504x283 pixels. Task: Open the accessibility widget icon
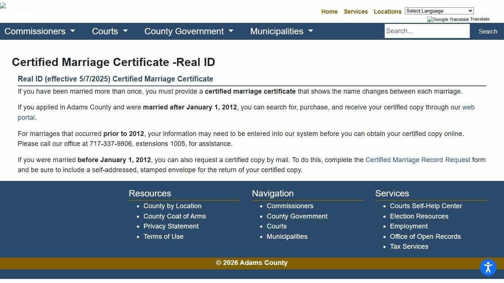488,267
